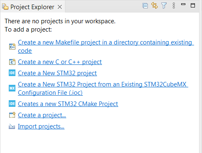Click IDE icon beside New STM32 project
202x153 pixels.
pos(12,73)
